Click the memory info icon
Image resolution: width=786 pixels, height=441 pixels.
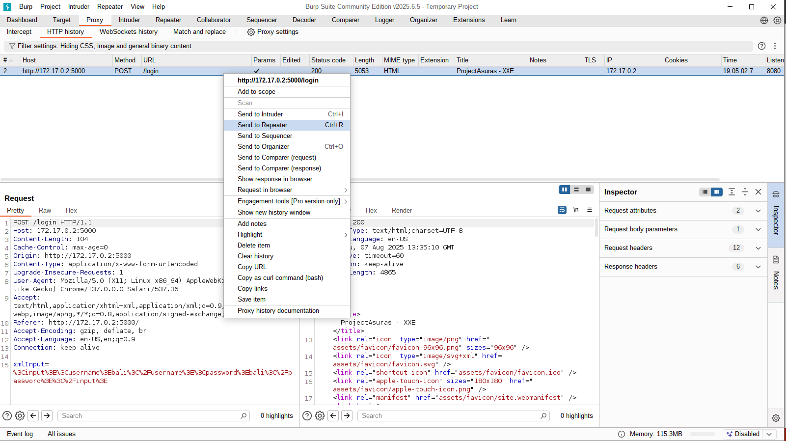coord(622,434)
